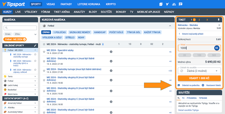The width and height of the screenshot is (225, 114).
Task: Open ticket settings gear icon
Action: (x=203, y=85)
